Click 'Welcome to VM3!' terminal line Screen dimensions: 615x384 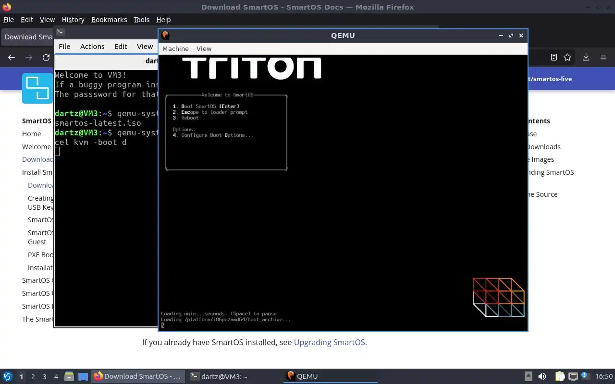[91, 75]
